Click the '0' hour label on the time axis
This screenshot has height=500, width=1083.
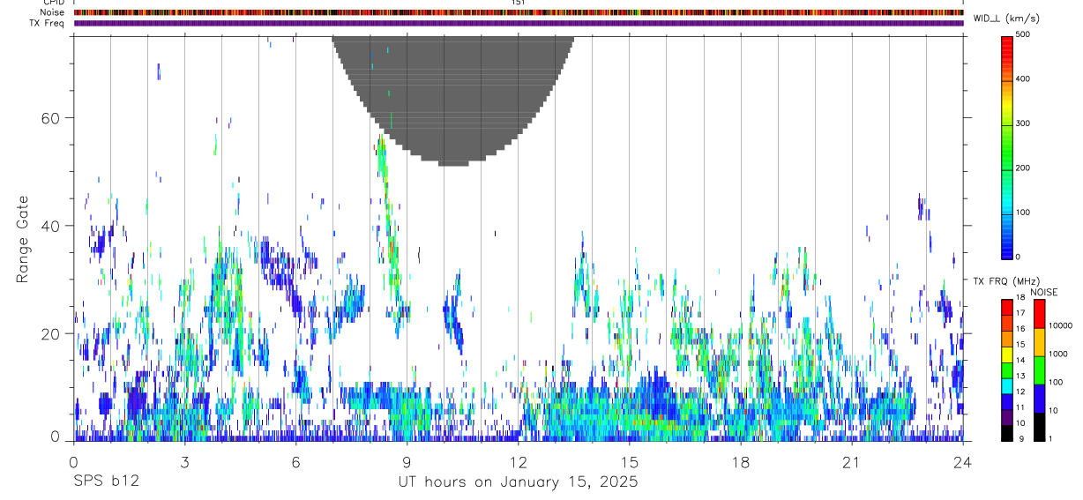(x=73, y=462)
